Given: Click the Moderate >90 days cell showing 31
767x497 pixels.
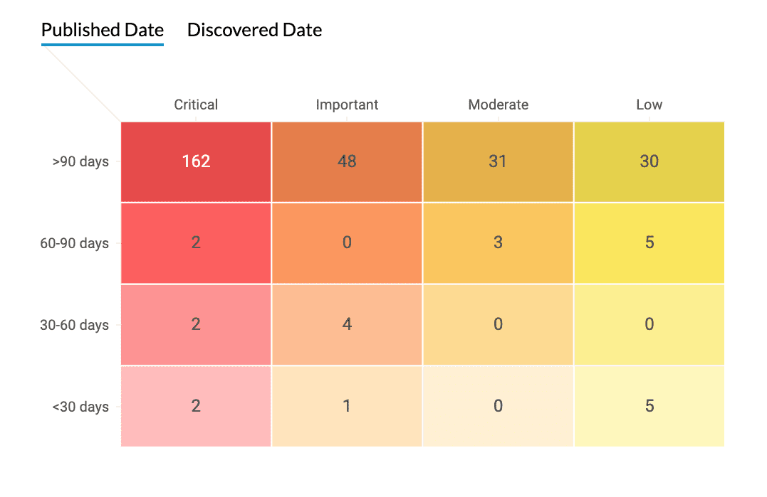Looking at the screenshot, I should click(498, 161).
